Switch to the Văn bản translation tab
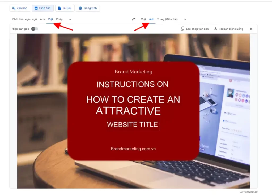Viewport: 272px width, 196px height. click(20, 8)
